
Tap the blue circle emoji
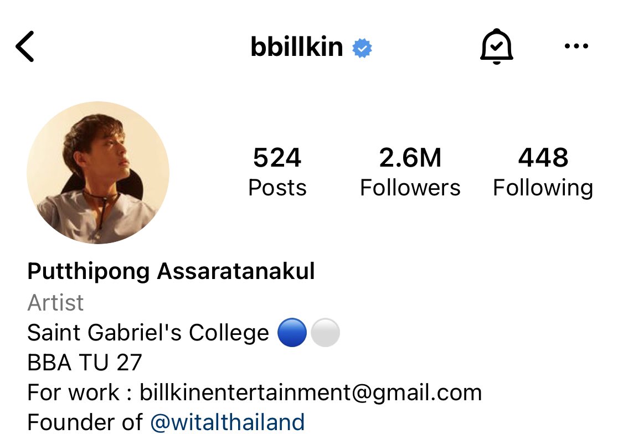tap(292, 332)
